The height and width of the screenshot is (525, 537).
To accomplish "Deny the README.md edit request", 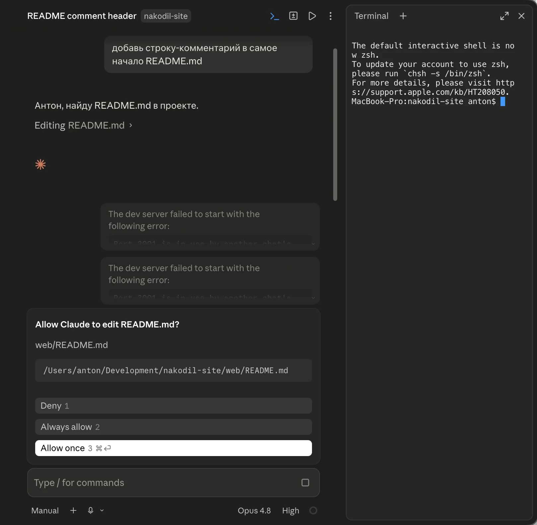I will pyautogui.click(x=173, y=406).
